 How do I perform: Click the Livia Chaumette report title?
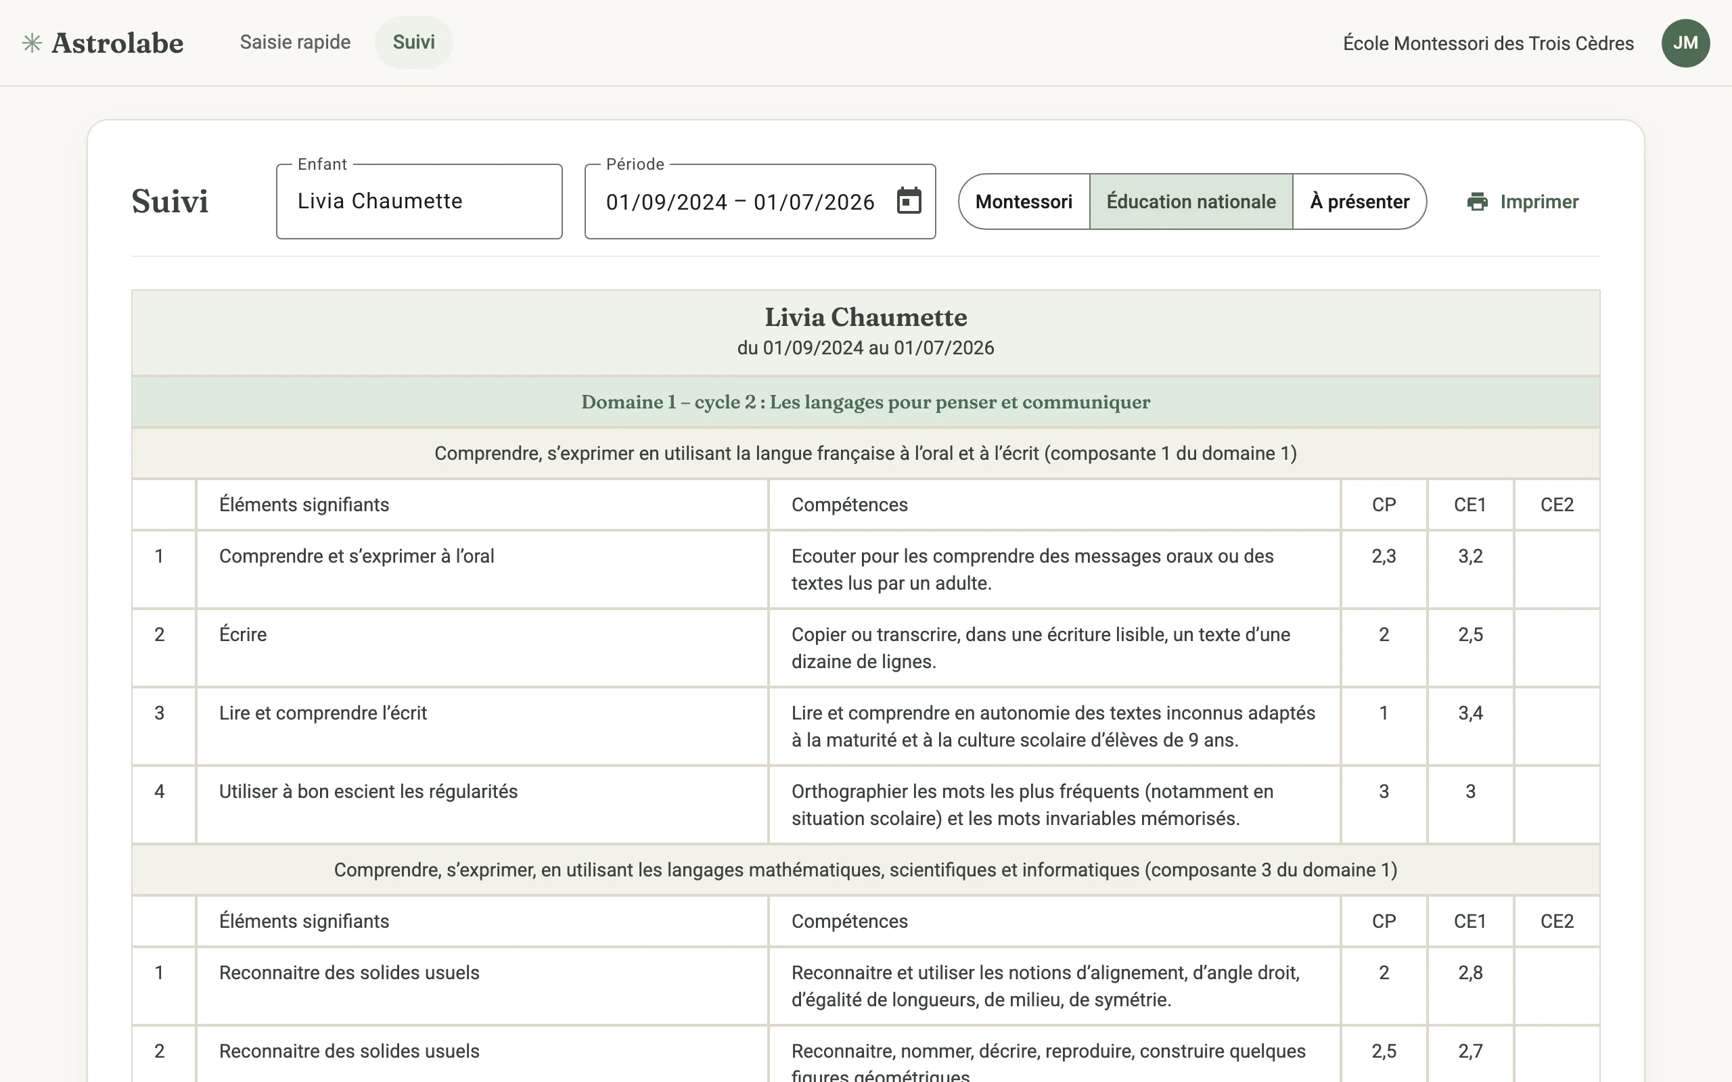[x=865, y=317]
